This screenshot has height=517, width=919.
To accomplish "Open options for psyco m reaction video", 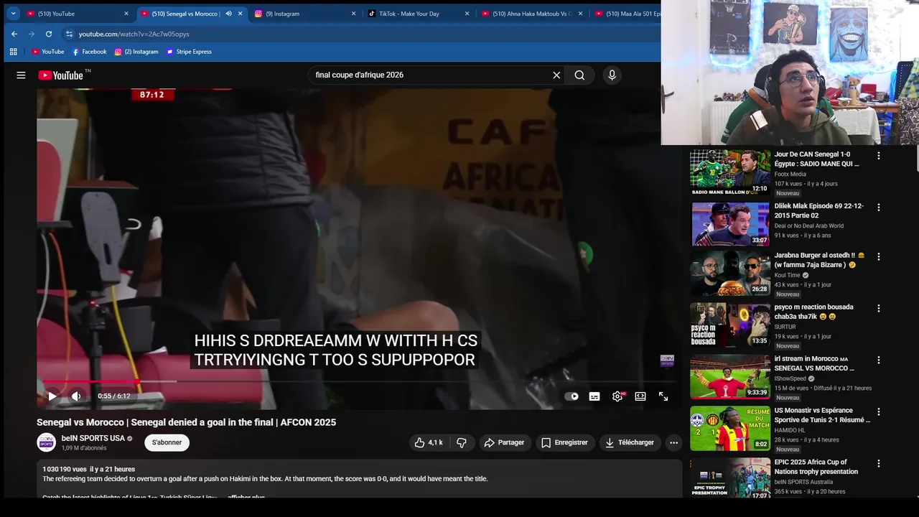I will click(x=878, y=308).
